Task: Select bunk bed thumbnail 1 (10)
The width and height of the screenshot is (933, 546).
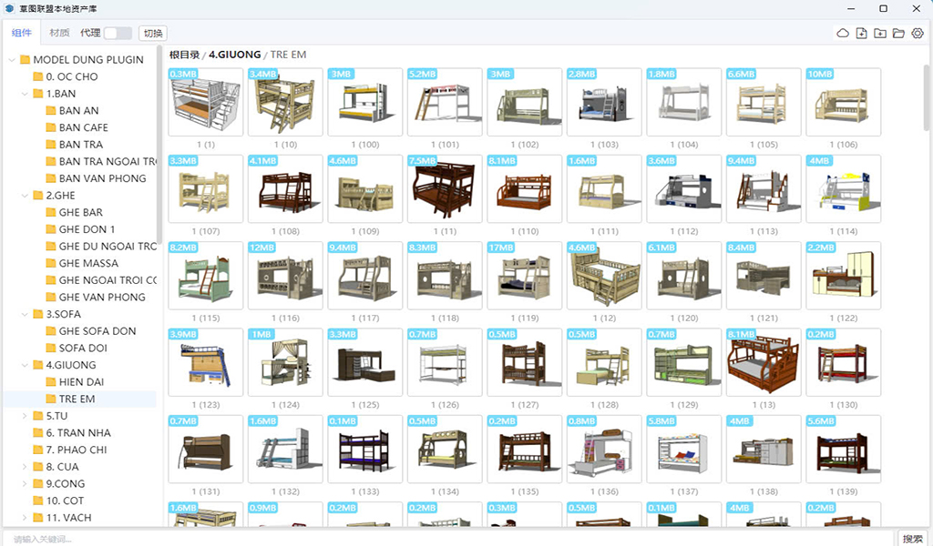Action: point(285,102)
